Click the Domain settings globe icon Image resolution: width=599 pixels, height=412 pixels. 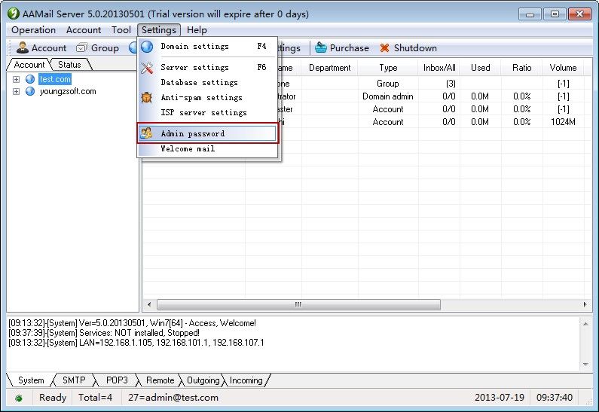click(x=147, y=47)
